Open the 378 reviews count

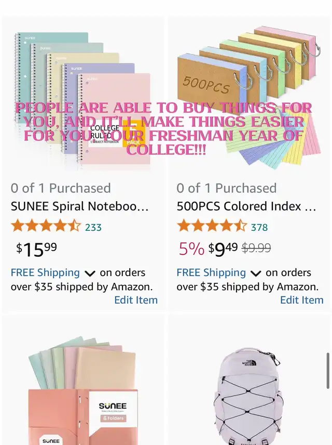[259, 227]
